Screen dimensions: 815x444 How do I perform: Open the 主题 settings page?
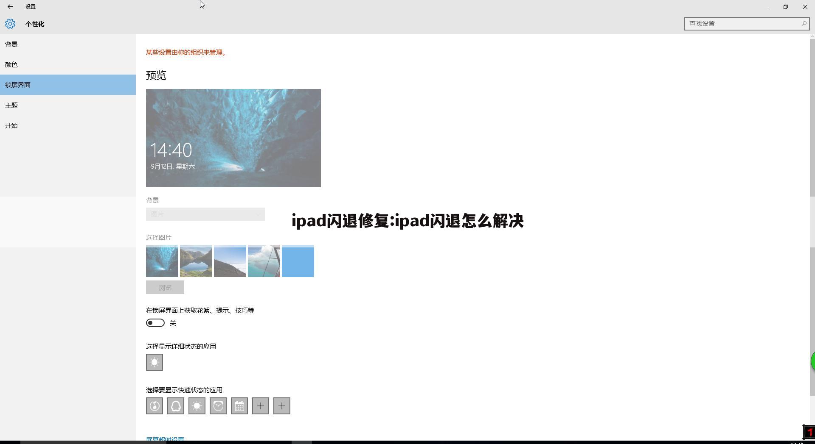[68, 105]
